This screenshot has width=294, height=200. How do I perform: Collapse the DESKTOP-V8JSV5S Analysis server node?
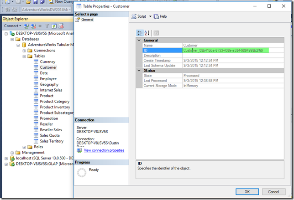6,34
